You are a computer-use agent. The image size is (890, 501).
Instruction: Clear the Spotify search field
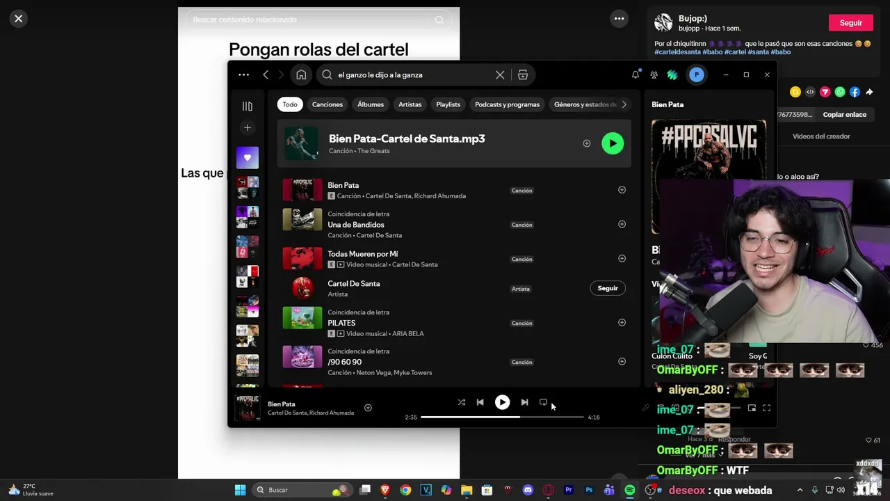coord(500,74)
